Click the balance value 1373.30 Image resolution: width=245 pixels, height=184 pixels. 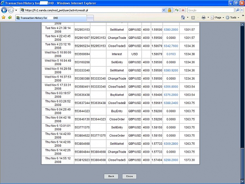[189, 160]
